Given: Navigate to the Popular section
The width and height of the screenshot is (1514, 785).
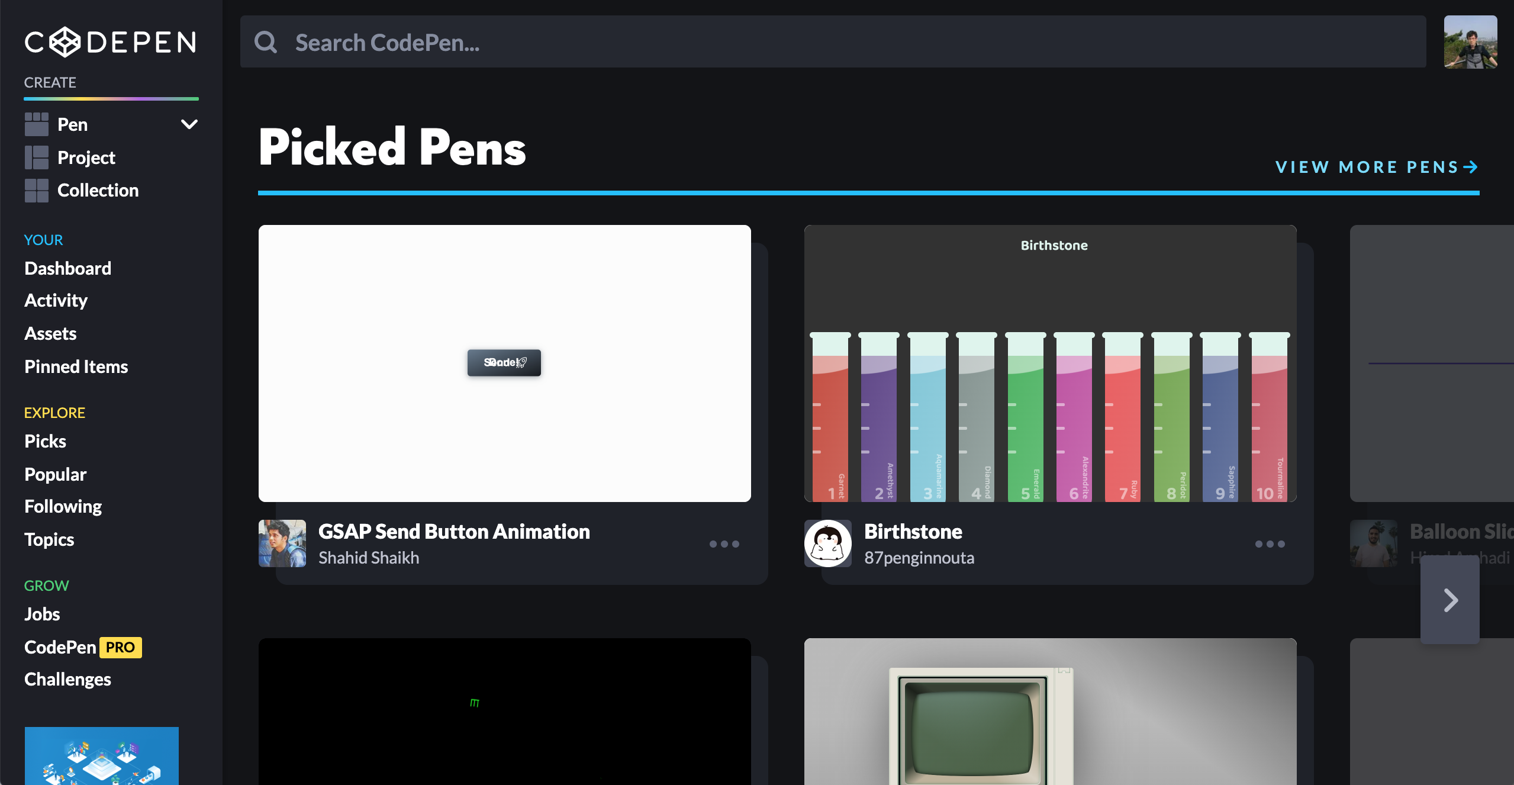Looking at the screenshot, I should tap(55, 474).
